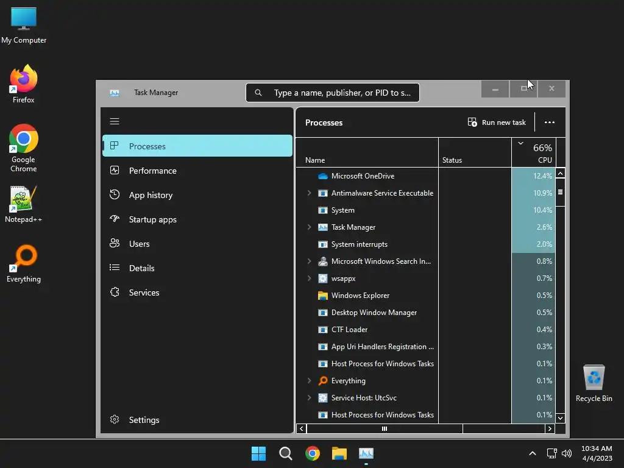Image resolution: width=624 pixels, height=468 pixels.
Task: Select the System interrupts row
Action: (x=426, y=244)
